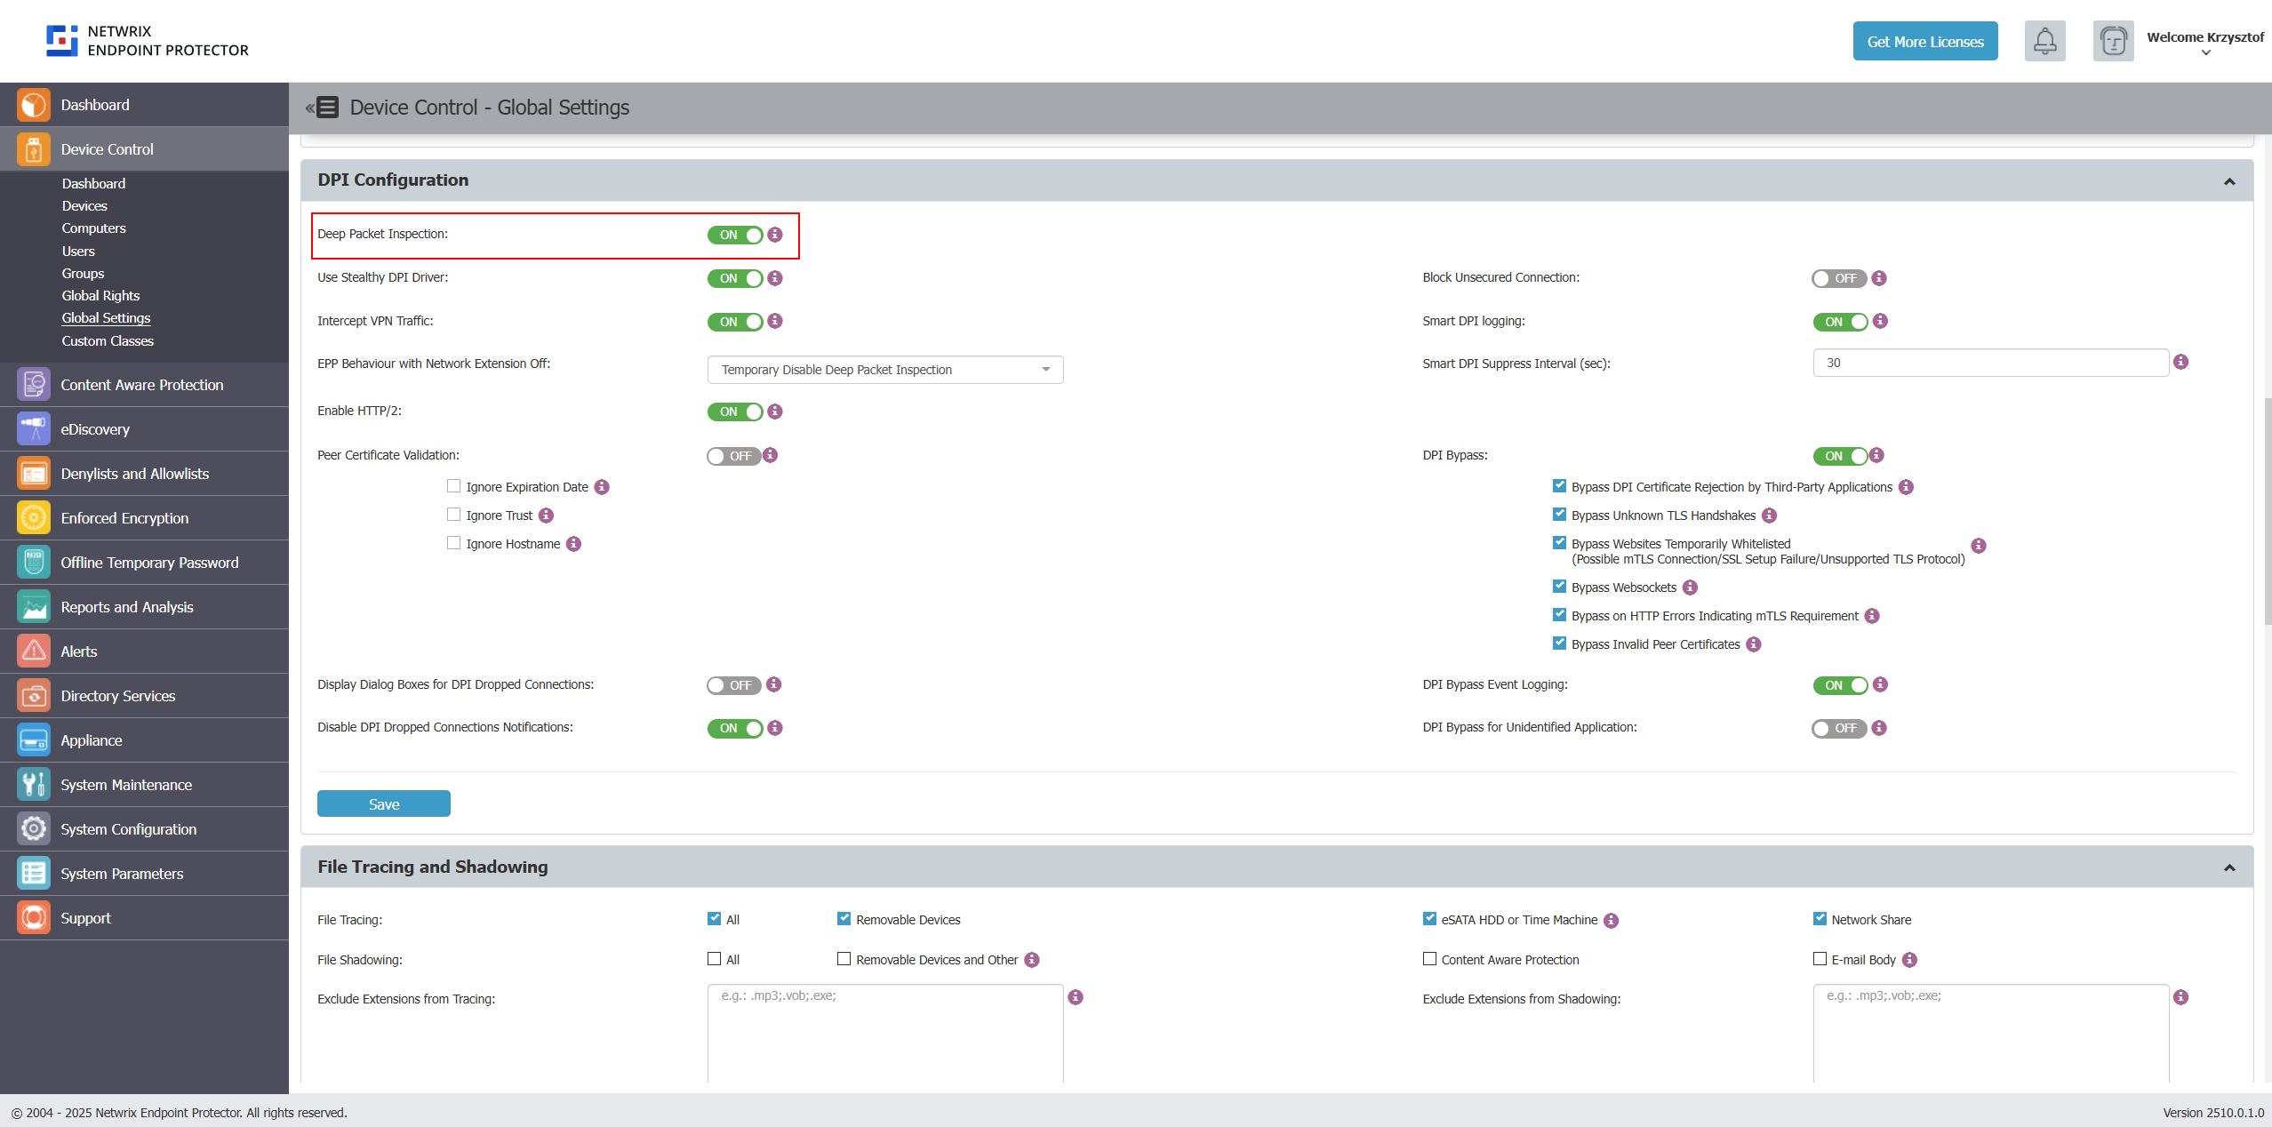Open the Global Rights page

pyautogui.click(x=100, y=295)
